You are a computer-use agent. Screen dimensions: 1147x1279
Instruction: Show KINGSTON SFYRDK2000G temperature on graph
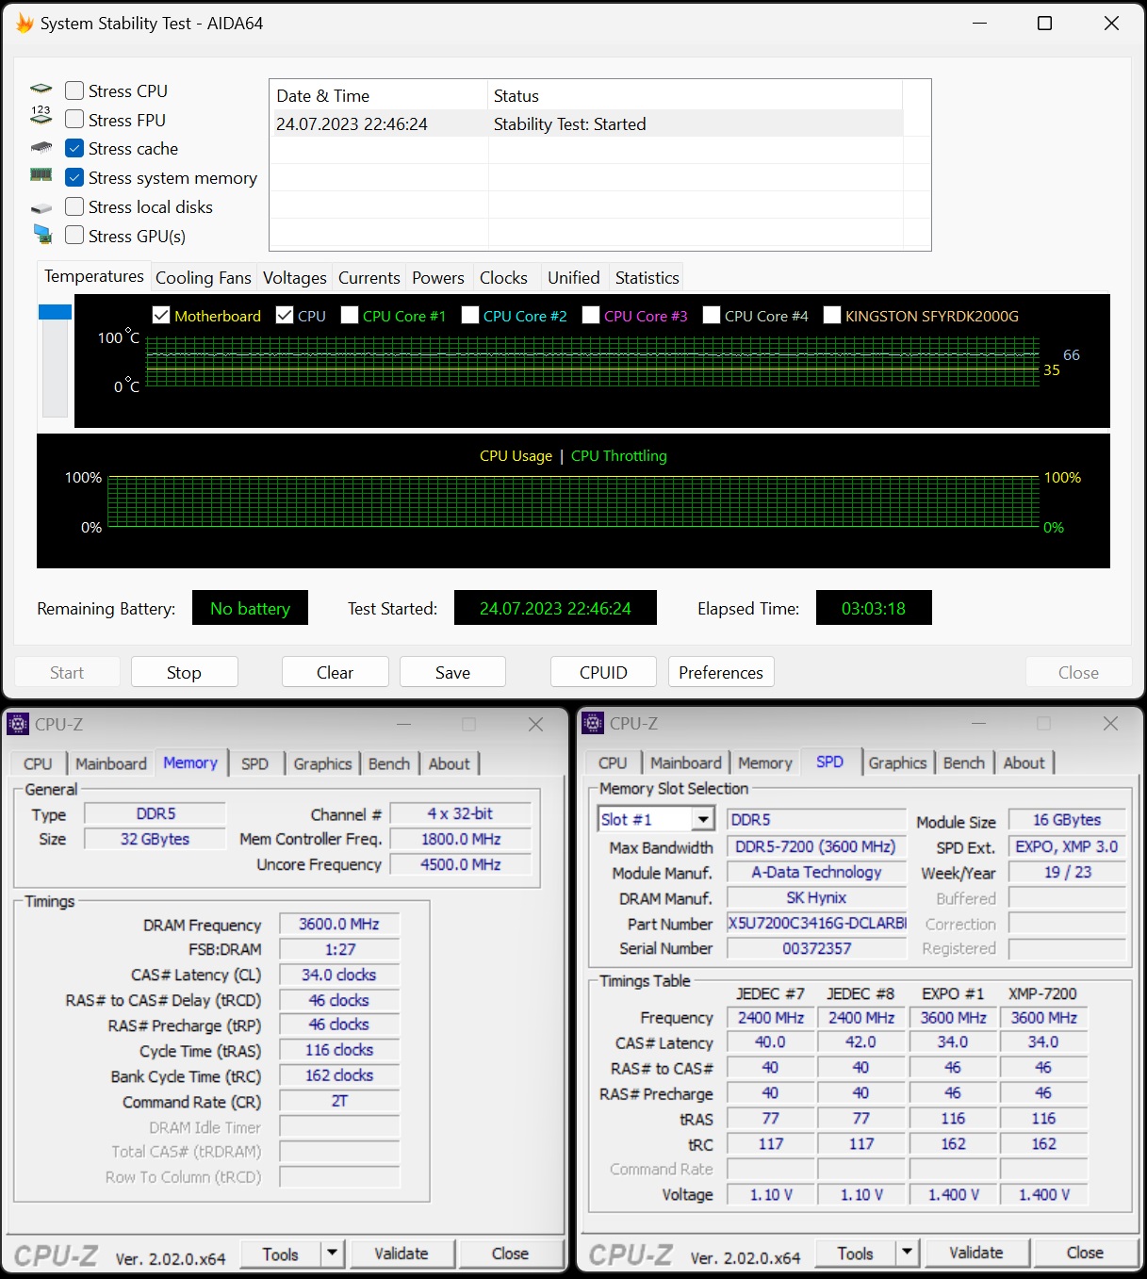point(831,315)
